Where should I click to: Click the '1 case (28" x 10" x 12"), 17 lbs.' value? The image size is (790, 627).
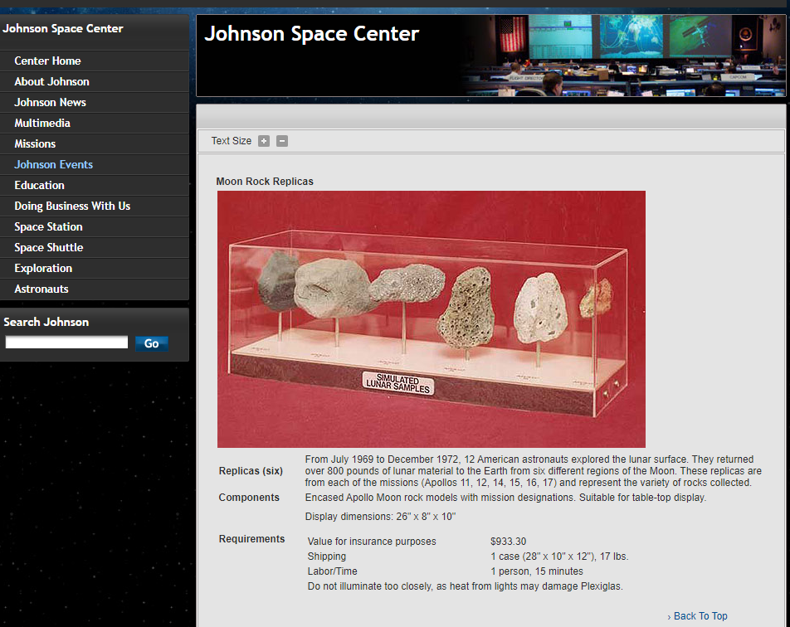click(x=560, y=557)
